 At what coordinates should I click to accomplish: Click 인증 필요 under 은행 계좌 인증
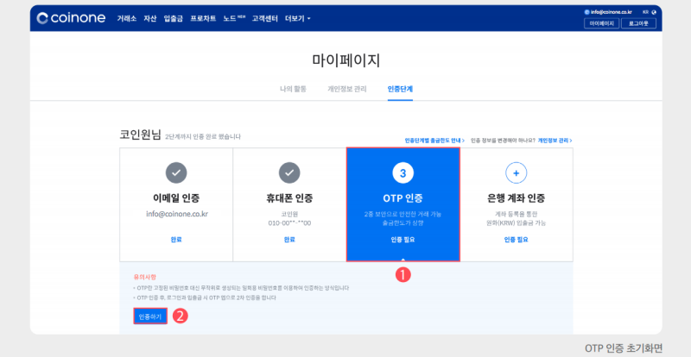516,240
